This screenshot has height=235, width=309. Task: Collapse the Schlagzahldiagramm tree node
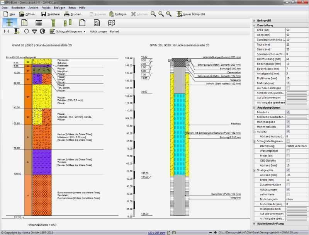[x=255, y=141]
